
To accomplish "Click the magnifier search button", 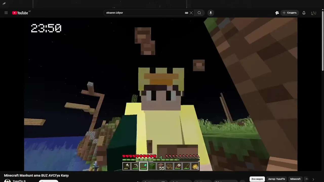I will point(199,13).
